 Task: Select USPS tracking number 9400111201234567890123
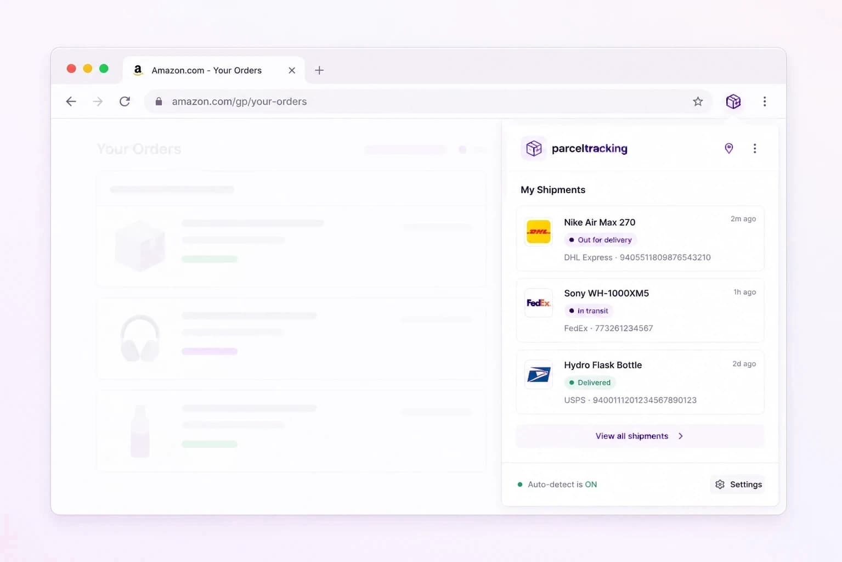pos(645,400)
